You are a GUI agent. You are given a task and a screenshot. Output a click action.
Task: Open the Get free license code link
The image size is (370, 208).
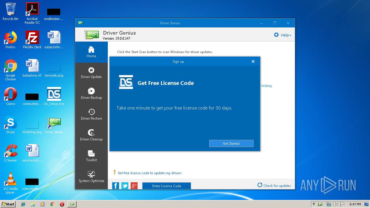[149, 173]
